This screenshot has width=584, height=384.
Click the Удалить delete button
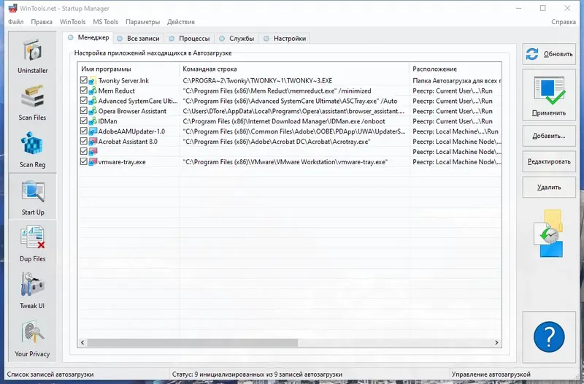pyautogui.click(x=549, y=187)
